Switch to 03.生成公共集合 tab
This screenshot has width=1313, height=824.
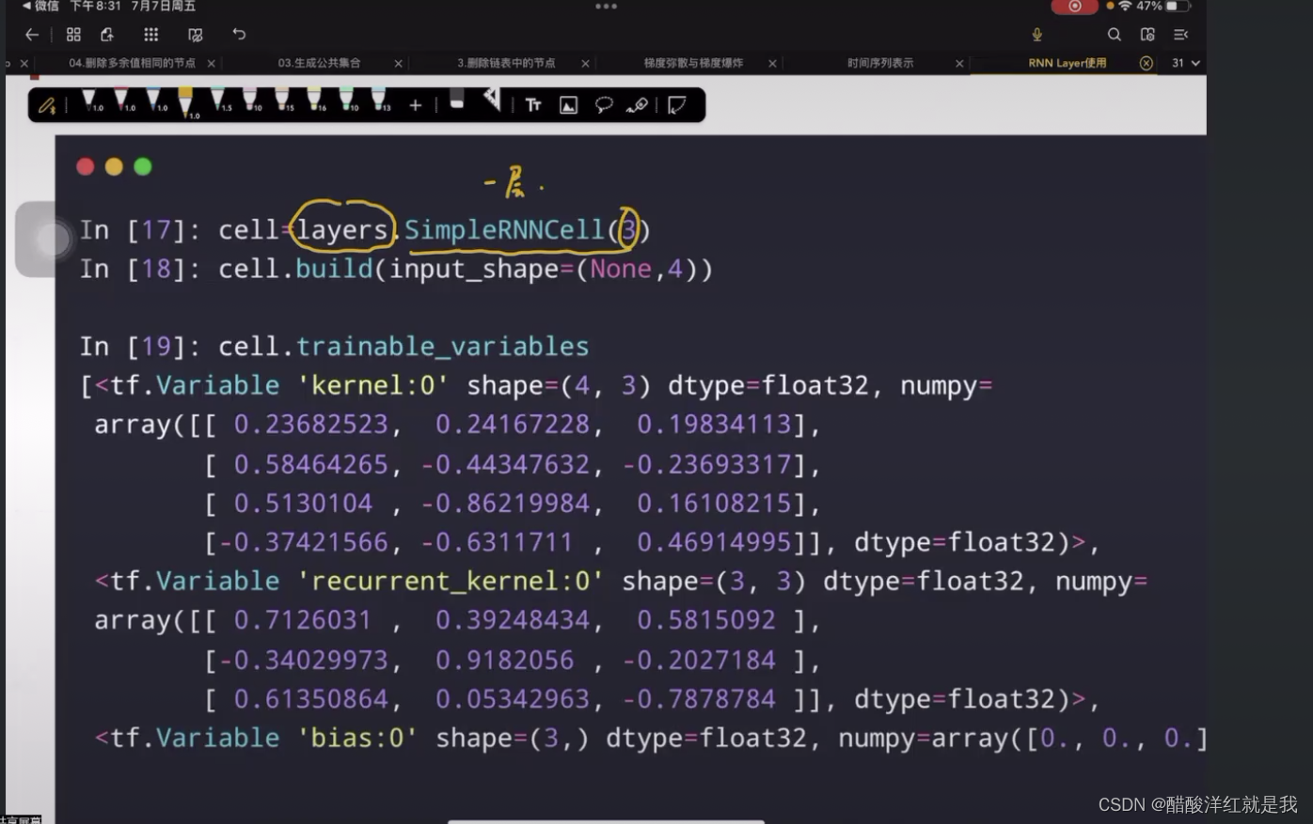tap(319, 63)
